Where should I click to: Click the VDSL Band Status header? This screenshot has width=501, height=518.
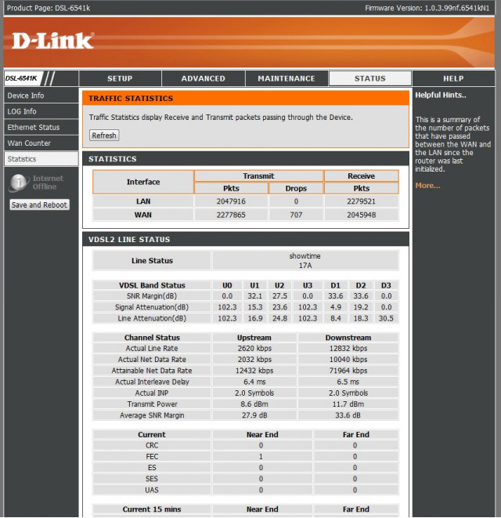tap(152, 285)
